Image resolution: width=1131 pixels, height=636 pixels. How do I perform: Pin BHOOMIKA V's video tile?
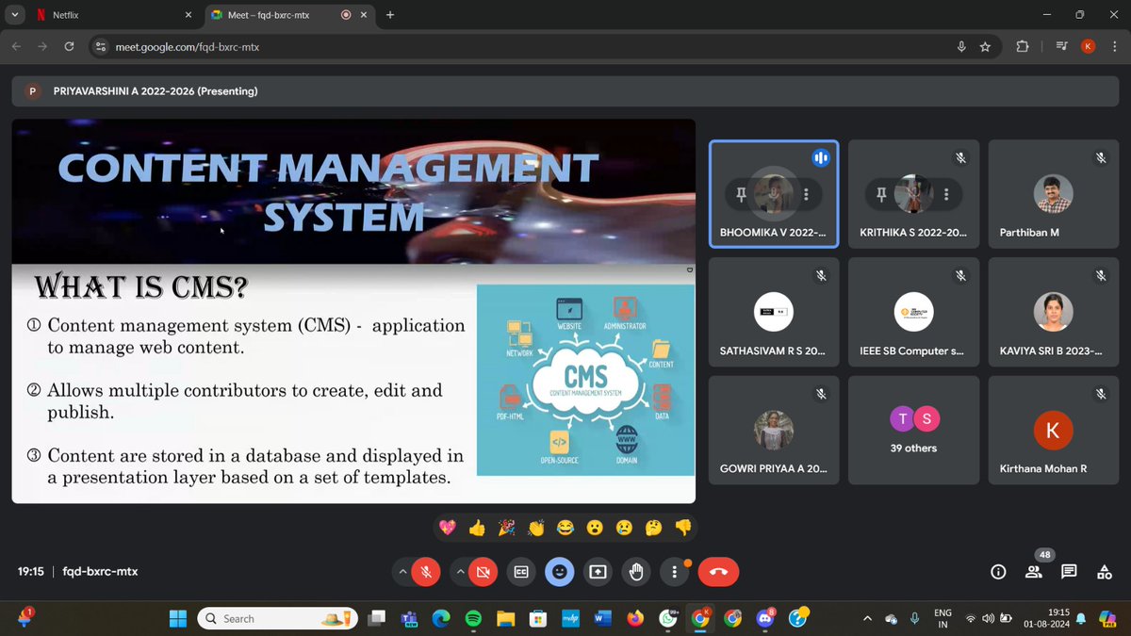[x=741, y=194]
